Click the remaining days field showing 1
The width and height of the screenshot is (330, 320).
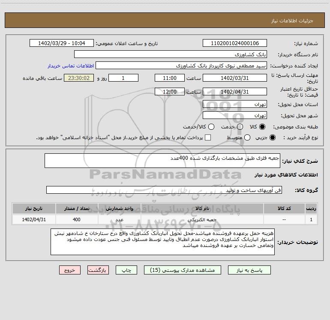pyautogui.click(x=123, y=78)
